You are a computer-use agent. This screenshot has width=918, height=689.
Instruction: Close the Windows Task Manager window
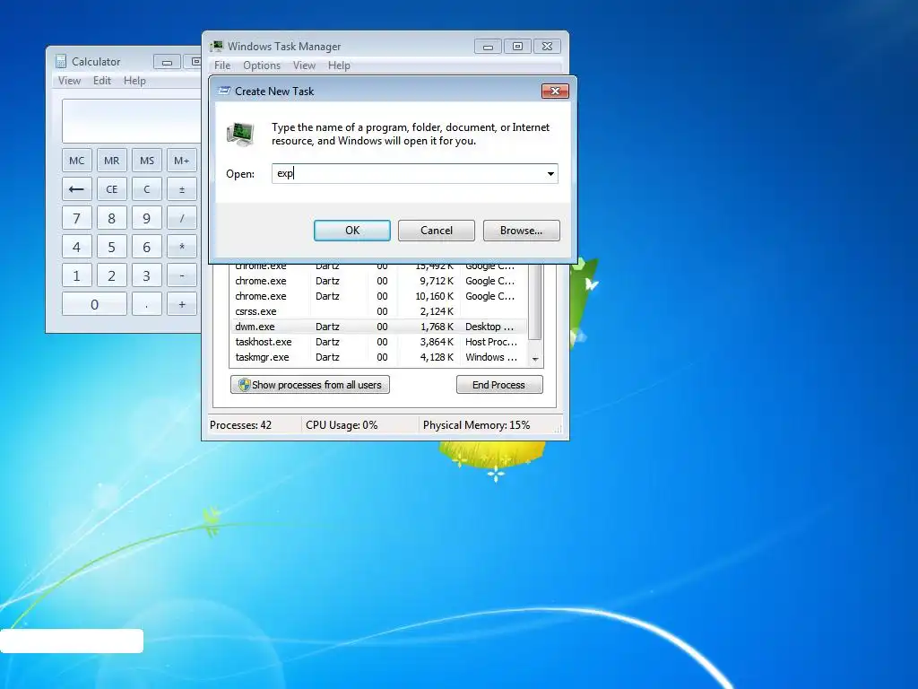[x=548, y=47]
